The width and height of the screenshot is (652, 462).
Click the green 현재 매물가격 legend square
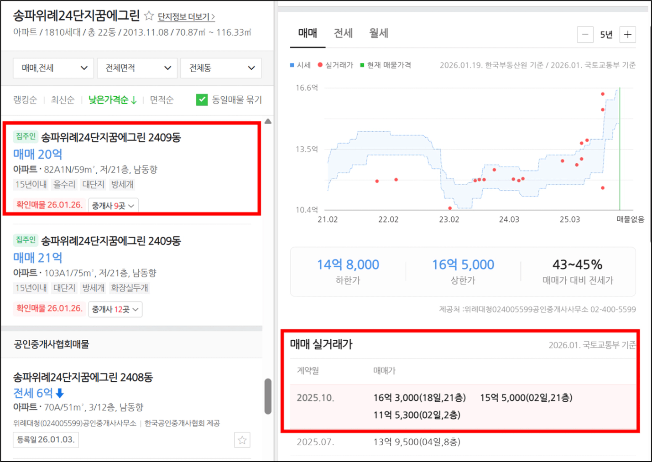pos(362,65)
